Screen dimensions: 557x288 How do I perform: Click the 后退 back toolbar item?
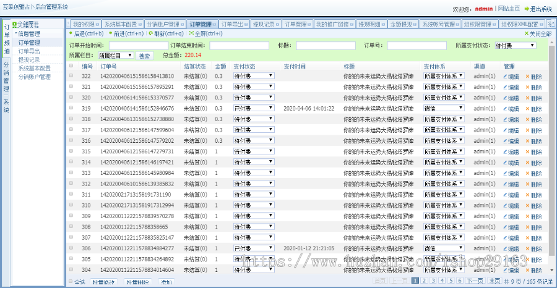coord(86,34)
